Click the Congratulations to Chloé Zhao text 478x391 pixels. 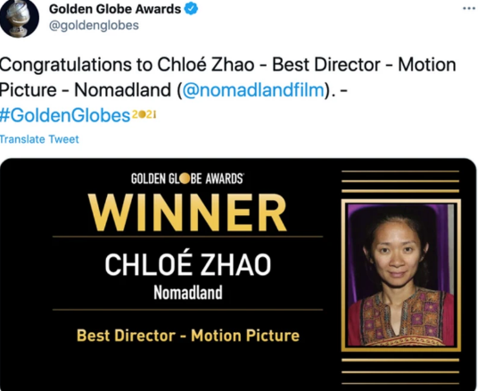127,64
